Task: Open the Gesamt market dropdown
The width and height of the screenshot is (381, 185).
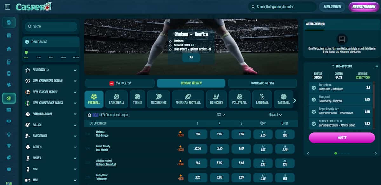Action: click(276, 115)
